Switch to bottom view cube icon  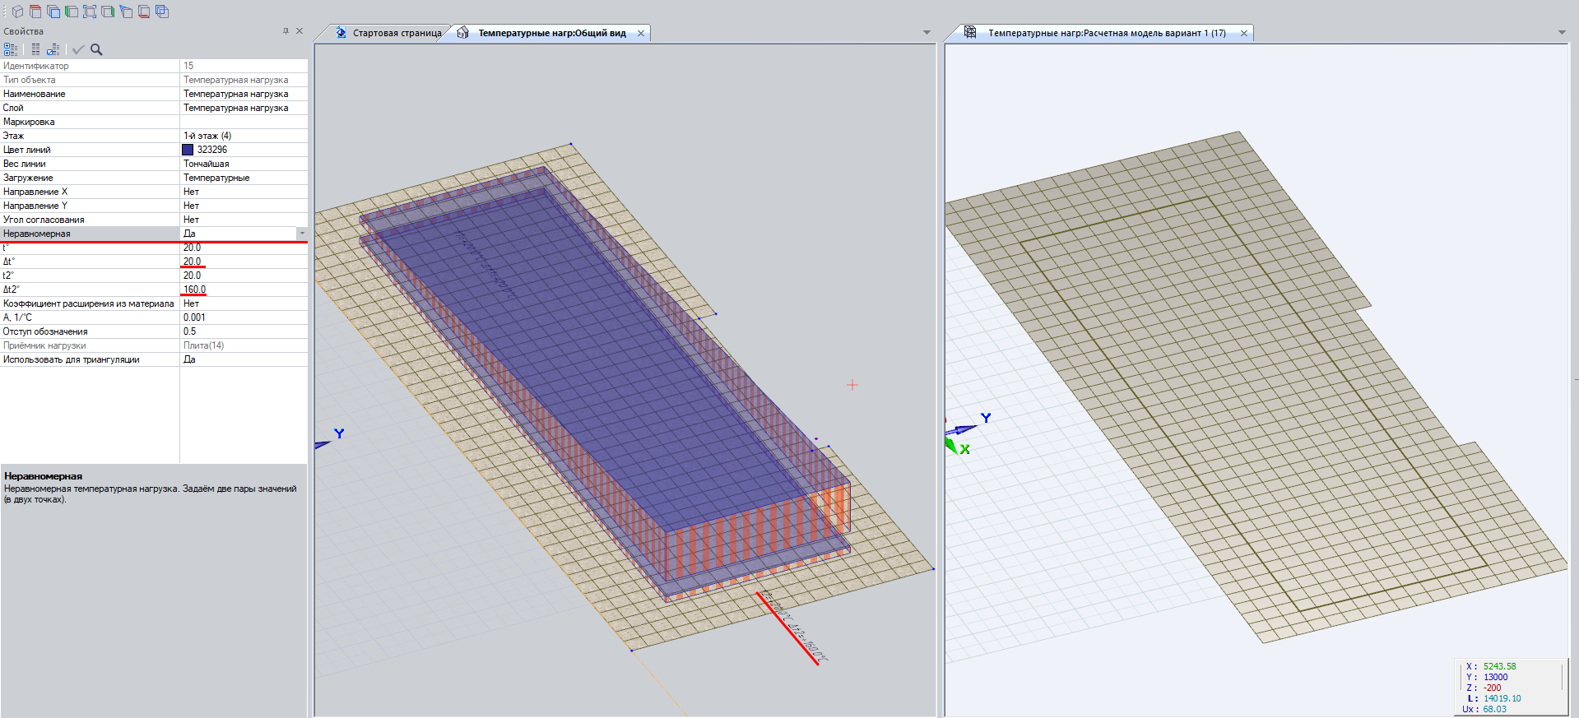point(144,12)
